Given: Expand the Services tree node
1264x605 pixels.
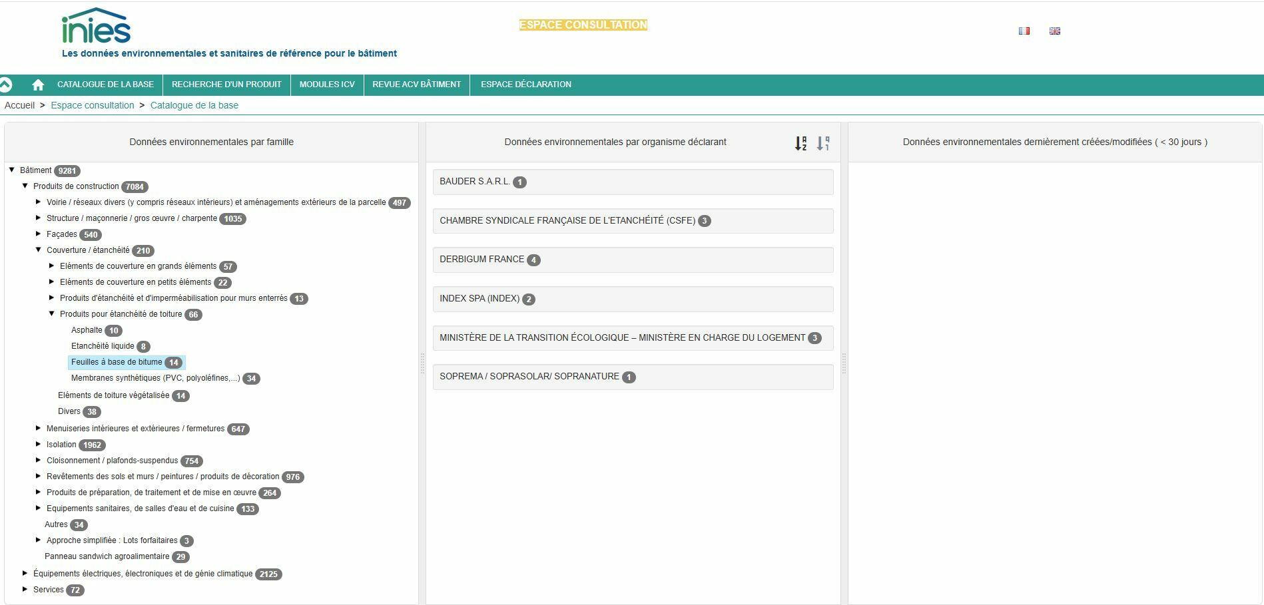Looking at the screenshot, I should (25, 589).
